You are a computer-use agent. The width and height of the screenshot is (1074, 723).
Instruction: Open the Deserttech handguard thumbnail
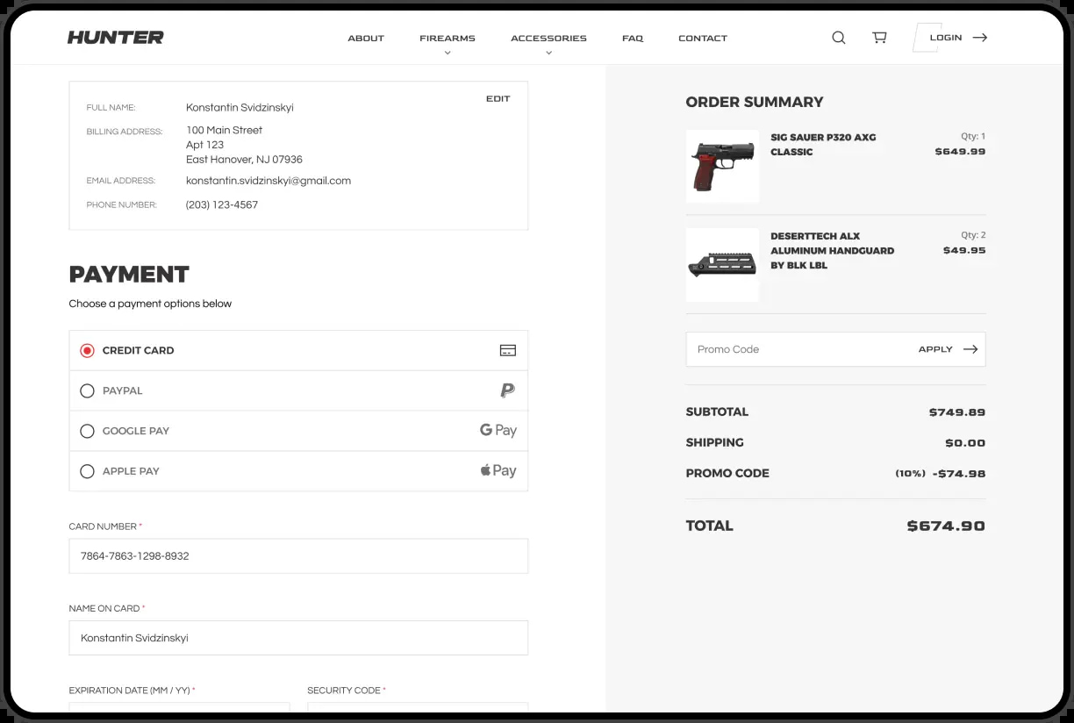coord(722,265)
